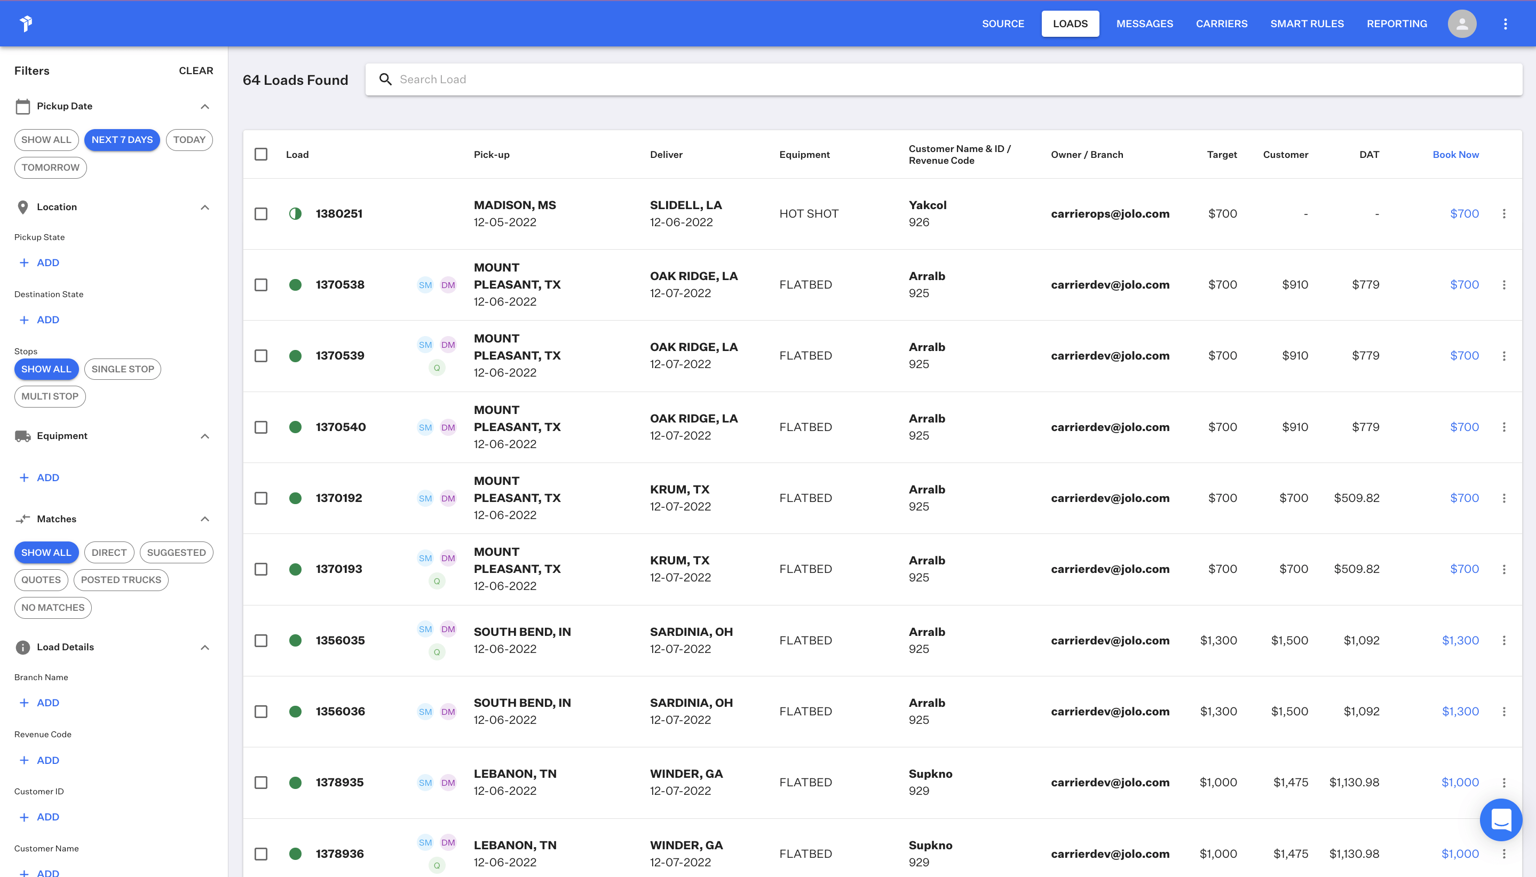Collapse the Load Details filter section
1536x877 pixels.
pyautogui.click(x=205, y=648)
